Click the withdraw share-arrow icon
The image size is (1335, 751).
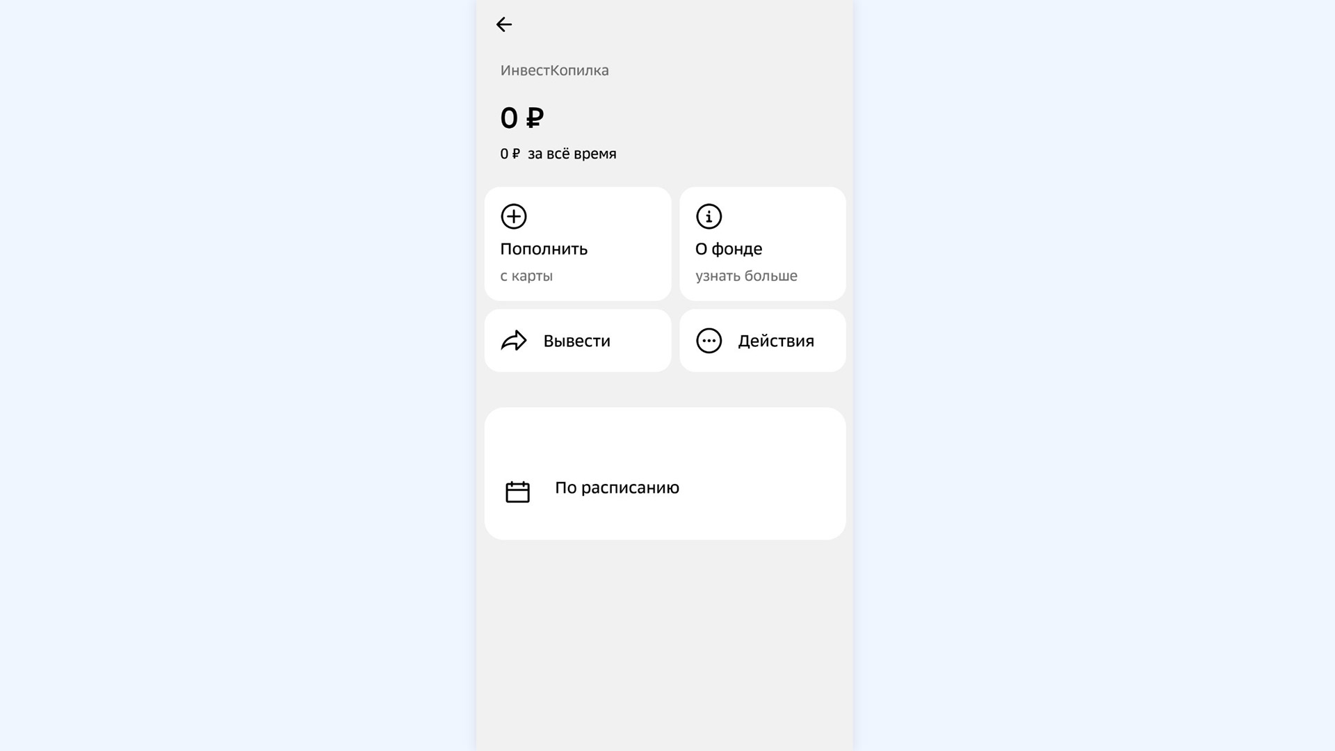(x=514, y=341)
